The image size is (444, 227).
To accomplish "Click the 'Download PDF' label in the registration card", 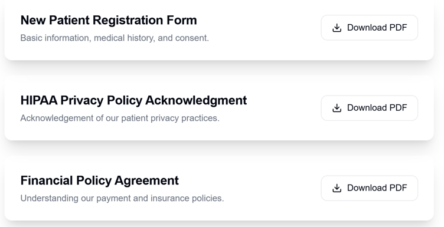I will (x=377, y=28).
